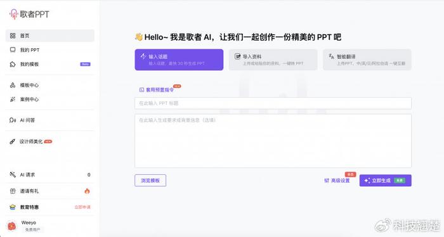Open 我的 PPT sidebar icon
Viewport: 444px width, 237px height.
coord(13,50)
